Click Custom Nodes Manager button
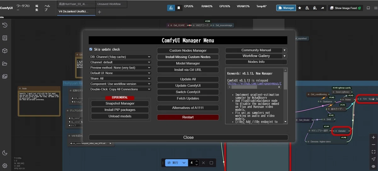This screenshot has height=171, width=378. click(188, 51)
